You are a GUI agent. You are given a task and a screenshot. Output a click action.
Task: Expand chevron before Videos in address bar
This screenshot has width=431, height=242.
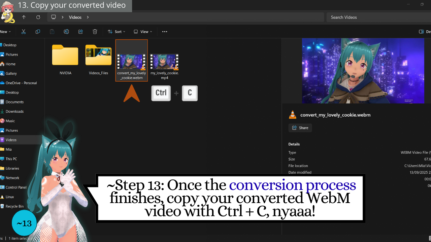pos(63,17)
